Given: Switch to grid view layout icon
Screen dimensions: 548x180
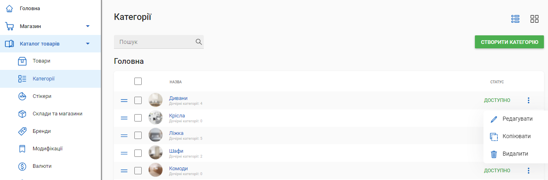Looking at the screenshot, I should [535, 19].
